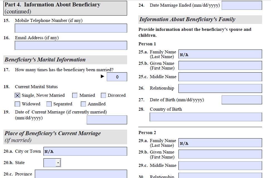Click the 29.c Middle Name field

[x=220, y=165]
